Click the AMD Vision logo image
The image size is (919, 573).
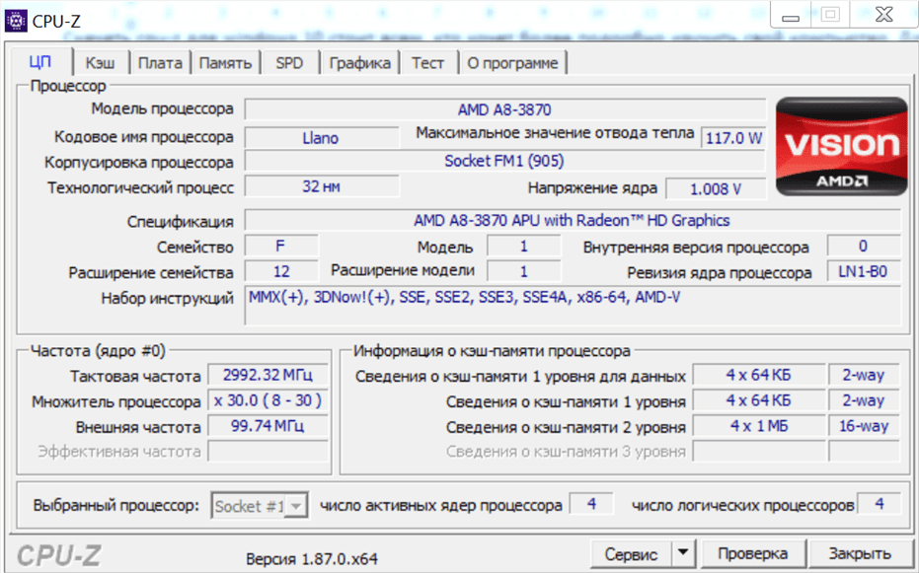pyautogui.click(x=841, y=146)
